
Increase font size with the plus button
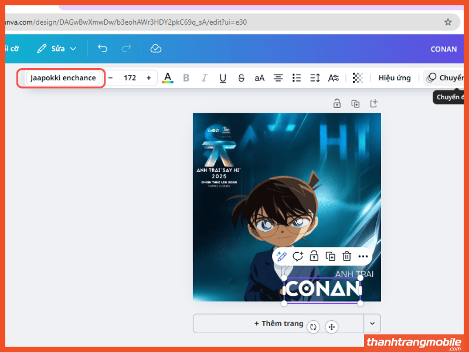click(x=149, y=78)
